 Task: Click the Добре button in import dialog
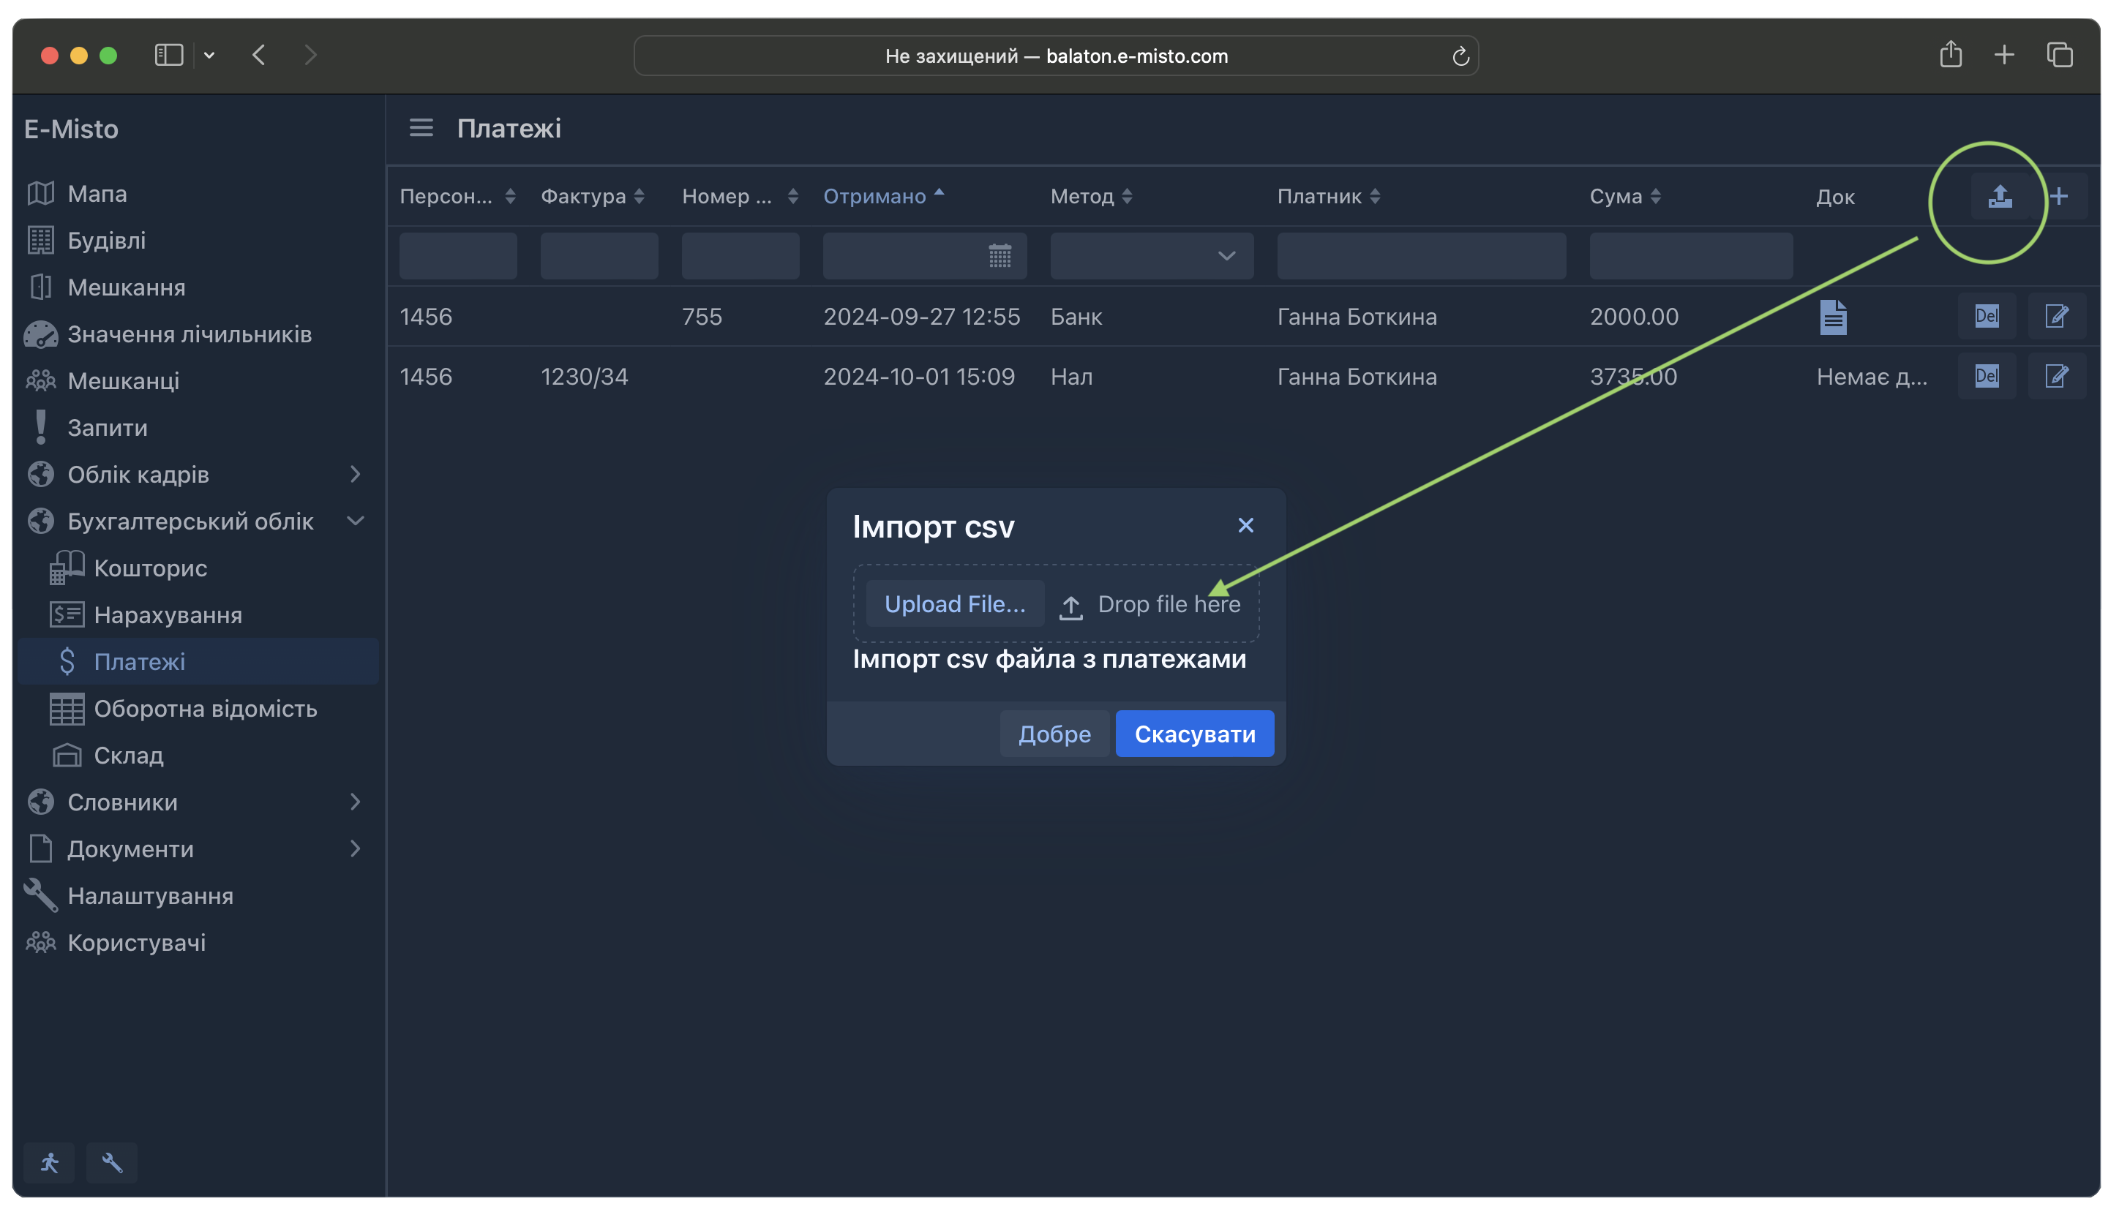pos(1054,733)
